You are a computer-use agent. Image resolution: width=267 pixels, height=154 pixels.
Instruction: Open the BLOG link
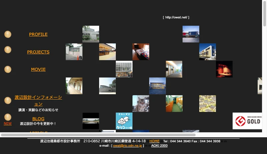[x=38, y=119]
